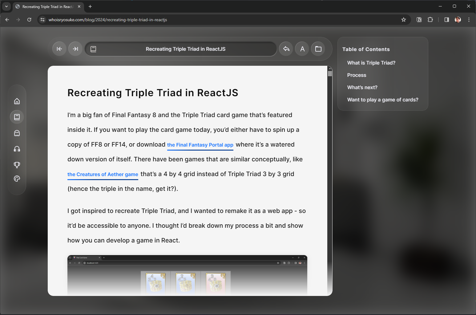Image resolution: width=476 pixels, height=315 pixels.
Task: Switch to the Recreating Triple Triad tab
Action: [x=46, y=6]
